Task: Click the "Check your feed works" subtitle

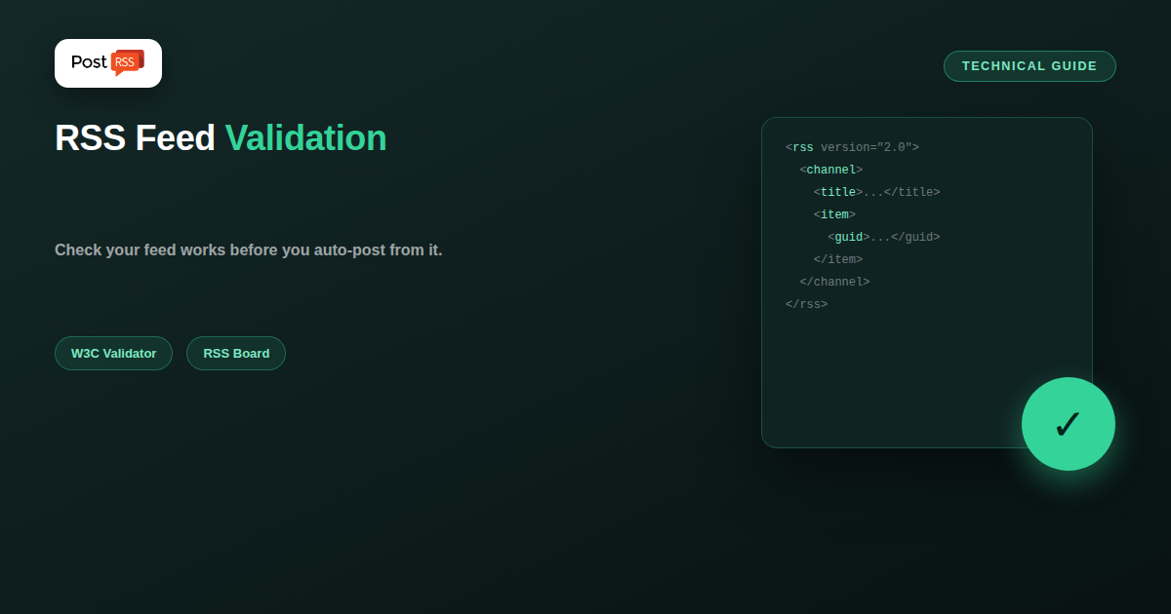Action: [x=249, y=249]
